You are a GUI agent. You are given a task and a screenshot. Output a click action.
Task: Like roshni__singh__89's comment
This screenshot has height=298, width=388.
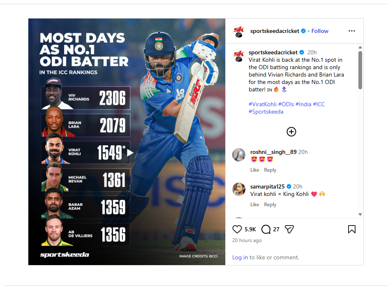coord(255,170)
